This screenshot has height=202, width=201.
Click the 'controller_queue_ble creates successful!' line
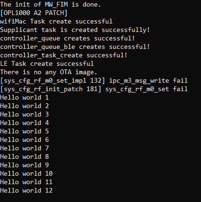point(75,47)
